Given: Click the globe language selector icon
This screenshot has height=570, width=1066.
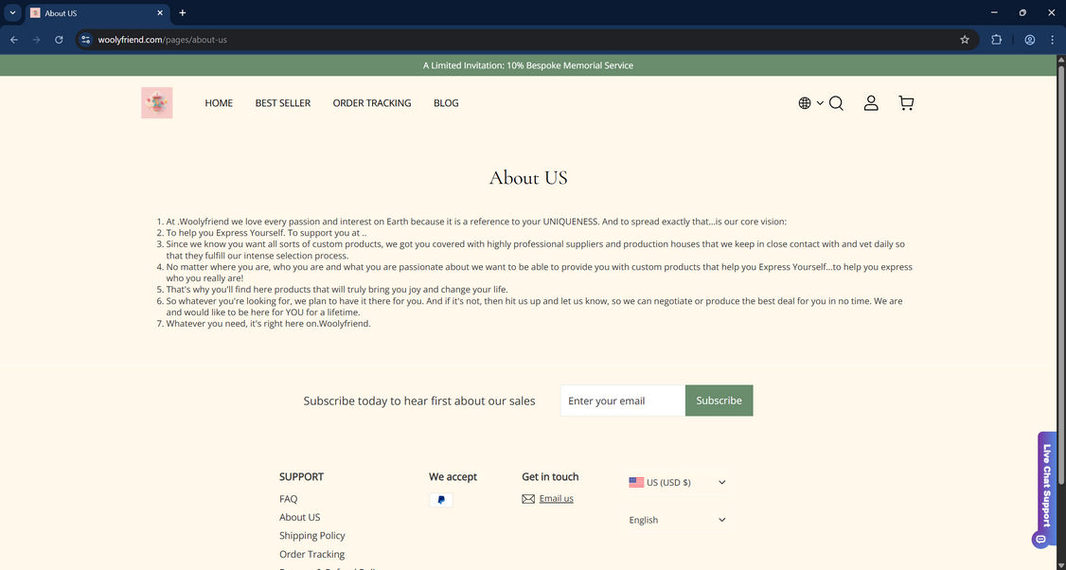Looking at the screenshot, I should (804, 103).
